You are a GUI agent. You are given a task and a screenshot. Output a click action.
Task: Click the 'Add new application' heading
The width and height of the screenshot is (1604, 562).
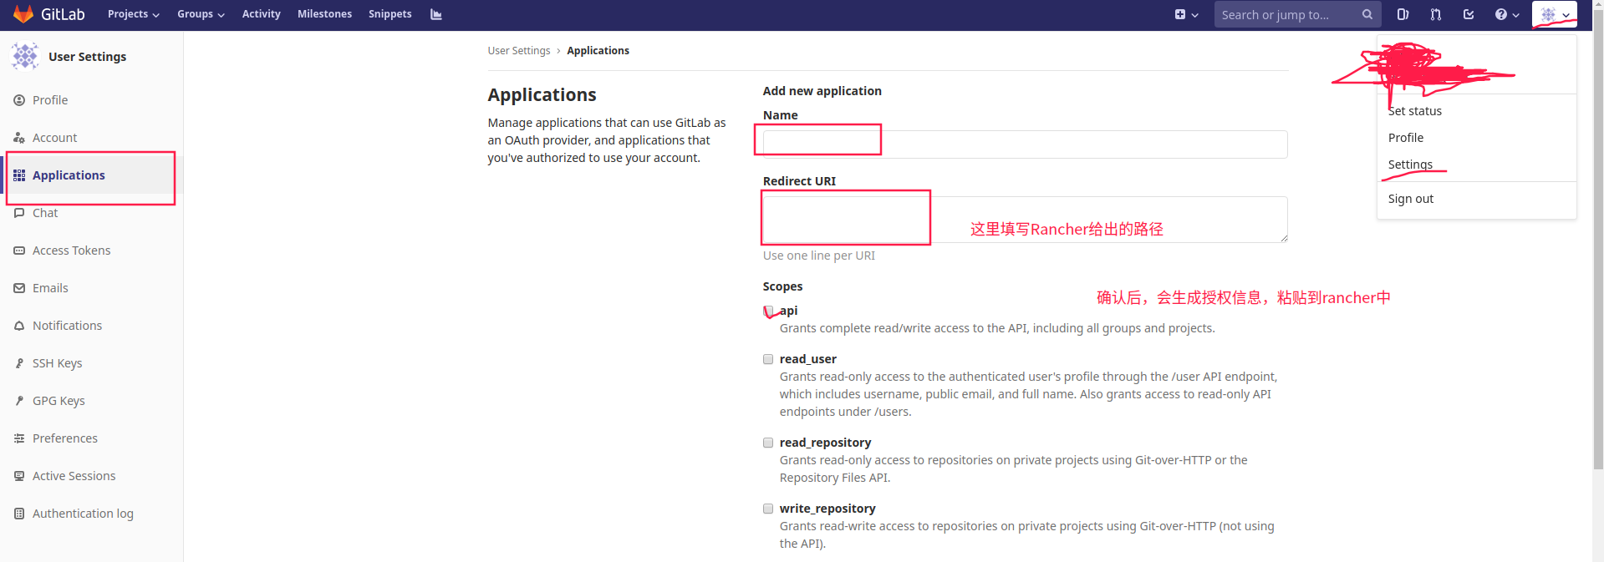(x=822, y=91)
